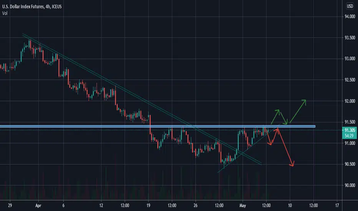Click the 17 date label on time axis
Image resolution: width=358 pixels, height=211 pixels.
click(x=337, y=205)
